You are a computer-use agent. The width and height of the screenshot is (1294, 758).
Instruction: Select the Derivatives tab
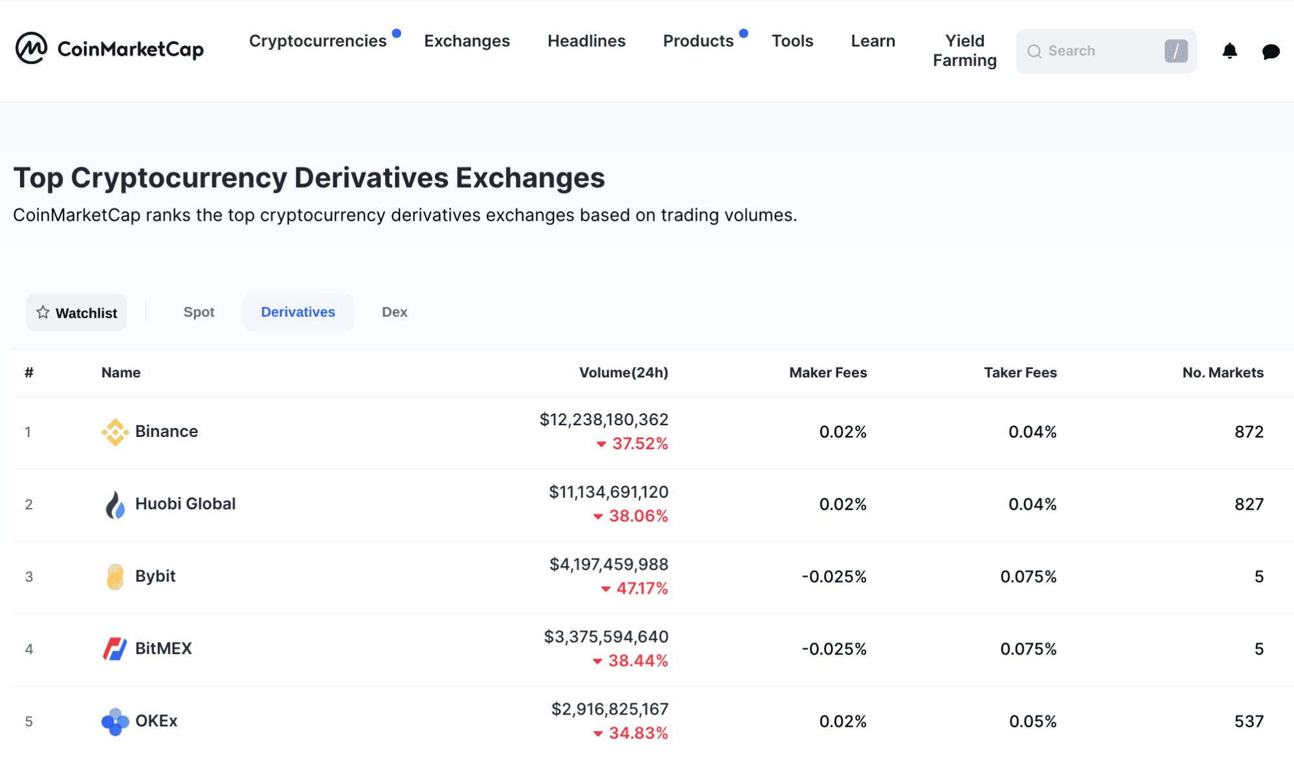pos(298,312)
